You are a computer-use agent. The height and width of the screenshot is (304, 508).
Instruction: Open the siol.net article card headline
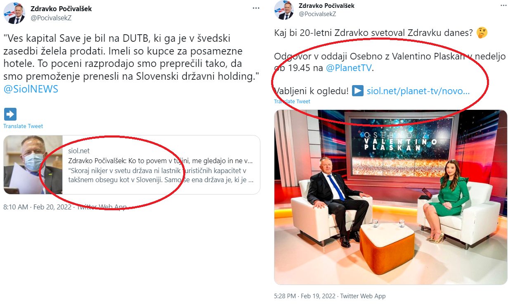161,161
